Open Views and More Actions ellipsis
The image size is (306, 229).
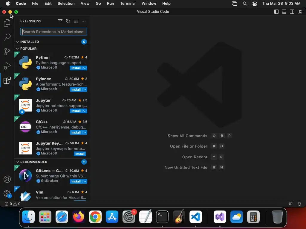pos(84,21)
